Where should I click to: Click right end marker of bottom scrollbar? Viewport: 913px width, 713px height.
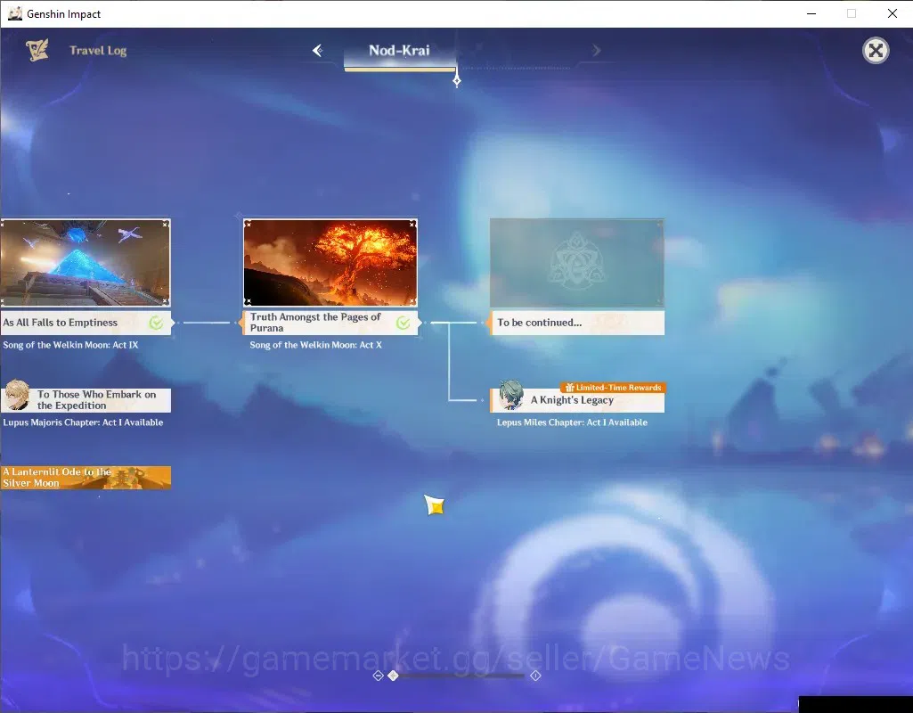coord(535,676)
